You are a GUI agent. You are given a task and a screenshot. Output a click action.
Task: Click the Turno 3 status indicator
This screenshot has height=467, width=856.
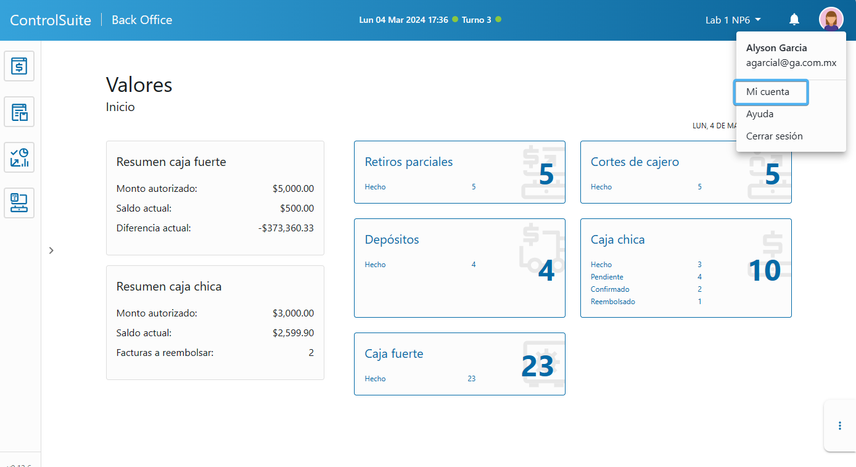[477, 20]
